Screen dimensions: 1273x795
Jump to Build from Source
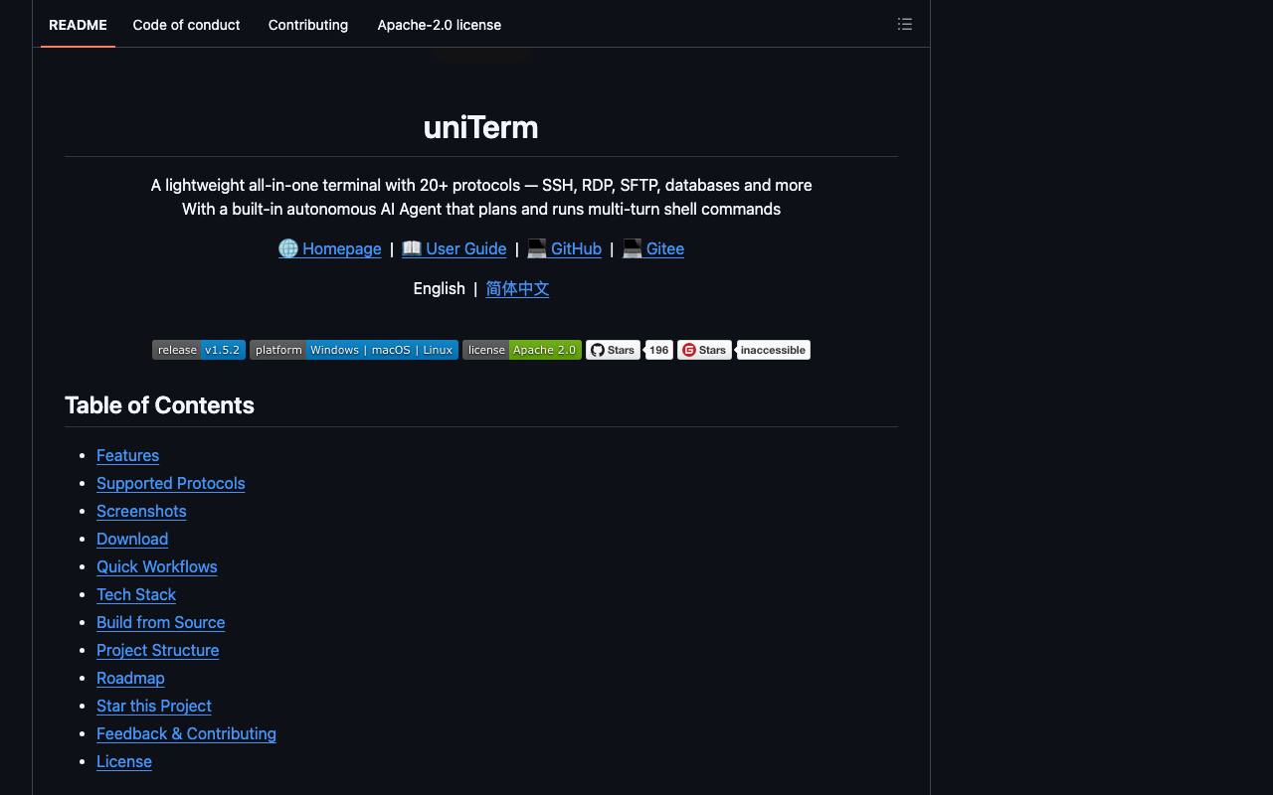[x=160, y=622]
